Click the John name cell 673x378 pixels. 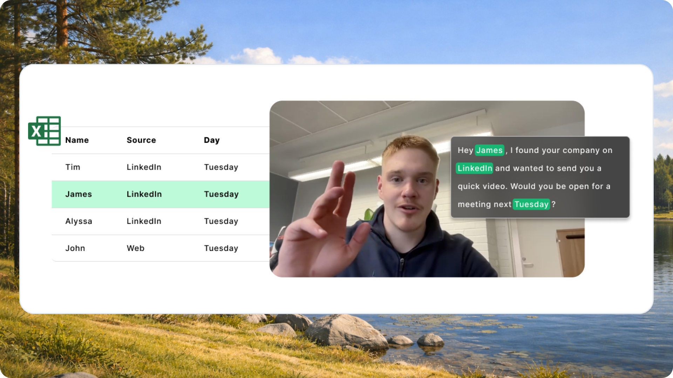(x=75, y=248)
